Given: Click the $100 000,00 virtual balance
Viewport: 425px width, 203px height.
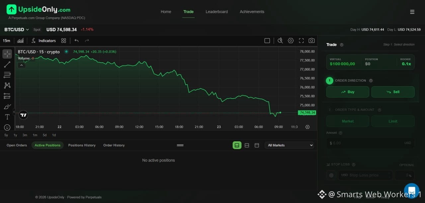Looking at the screenshot, I should (342, 64).
